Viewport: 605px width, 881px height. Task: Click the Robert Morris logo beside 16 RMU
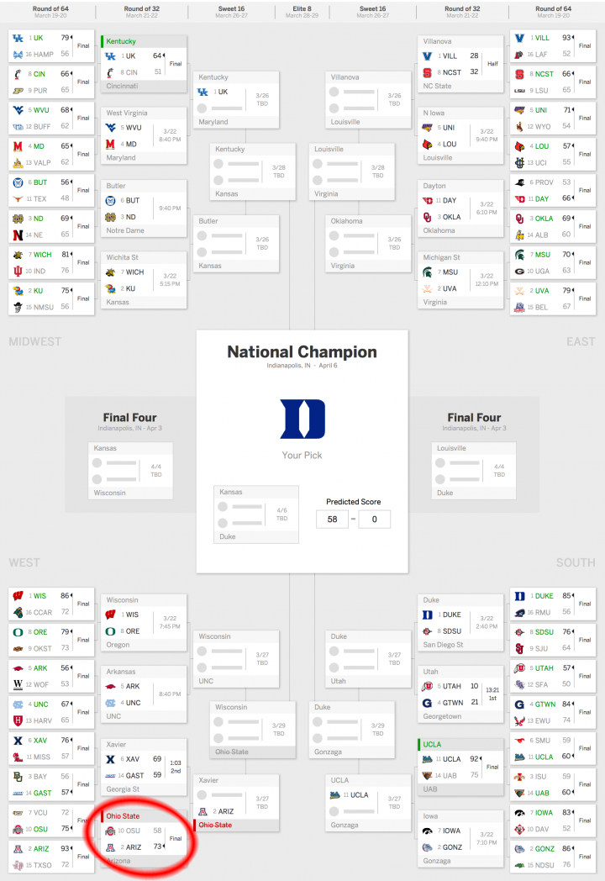(520, 613)
